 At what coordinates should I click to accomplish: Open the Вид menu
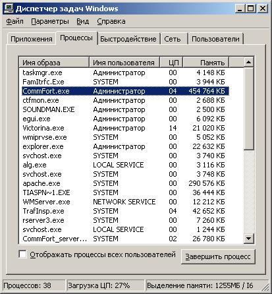point(83,22)
